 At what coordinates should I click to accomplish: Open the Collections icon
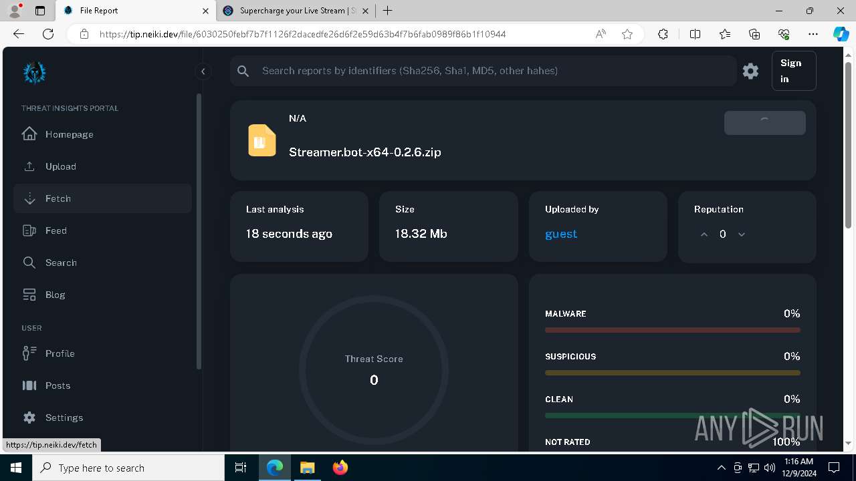754,34
